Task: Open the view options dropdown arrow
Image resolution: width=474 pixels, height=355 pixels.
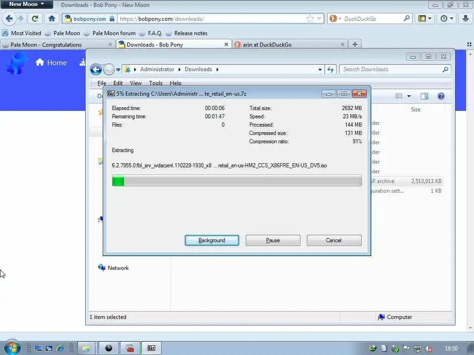Action: coord(409,96)
